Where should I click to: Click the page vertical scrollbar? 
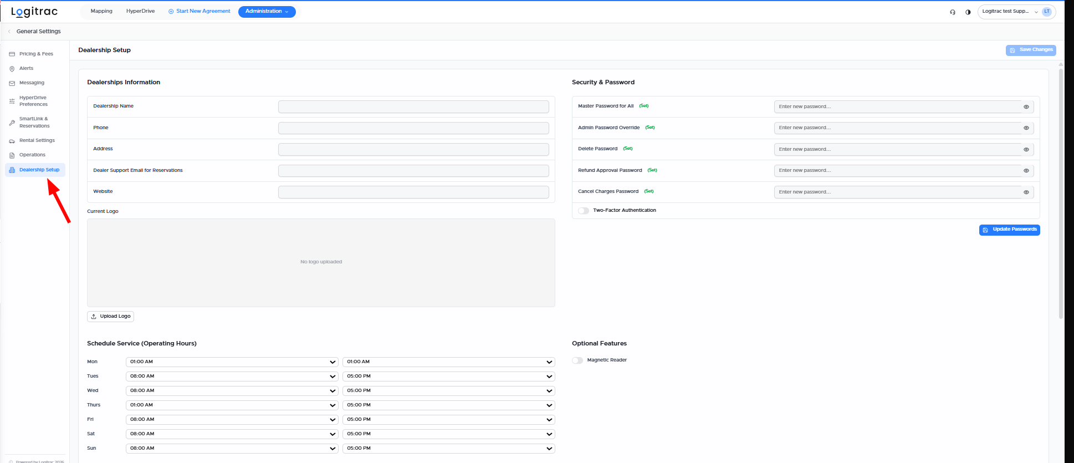point(1061,193)
